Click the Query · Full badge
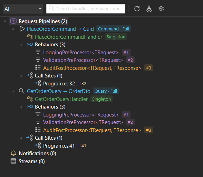 106,91
